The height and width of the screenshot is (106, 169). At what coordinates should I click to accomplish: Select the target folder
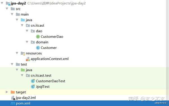click(21, 92)
